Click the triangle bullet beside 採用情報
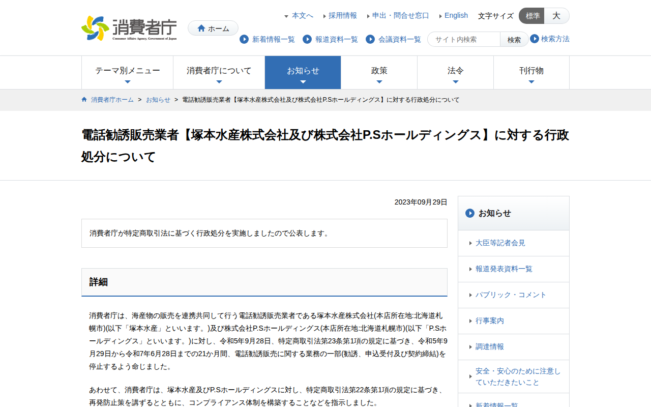 pos(324,16)
